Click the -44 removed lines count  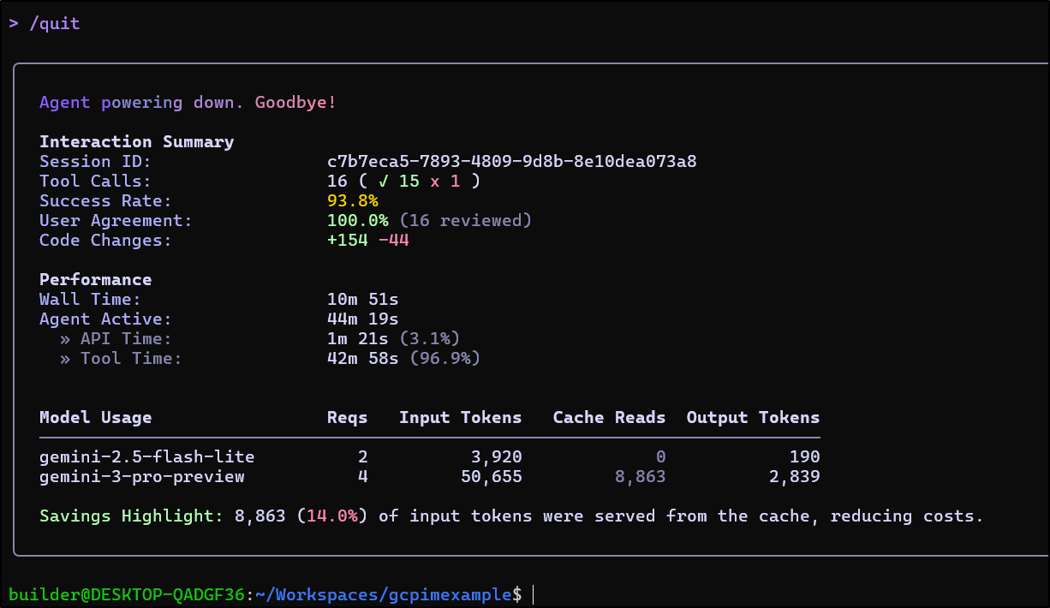pos(393,241)
